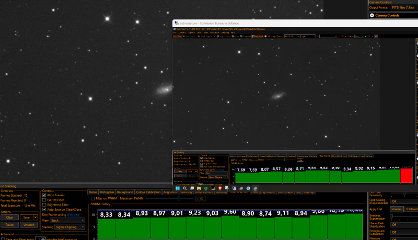Screen dimensions: 418x240
Task: Open Raw Frame saving 'click here' link
Action: click(x=73, y=215)
